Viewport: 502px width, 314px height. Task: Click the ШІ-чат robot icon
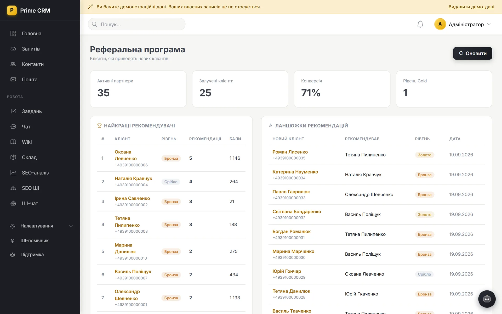[13, 203]
